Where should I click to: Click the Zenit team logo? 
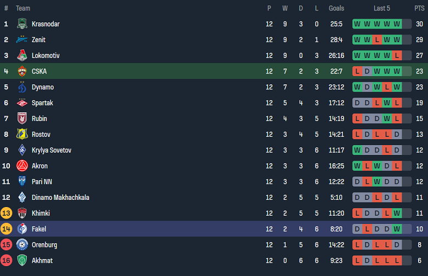click(x=22, y=40)
